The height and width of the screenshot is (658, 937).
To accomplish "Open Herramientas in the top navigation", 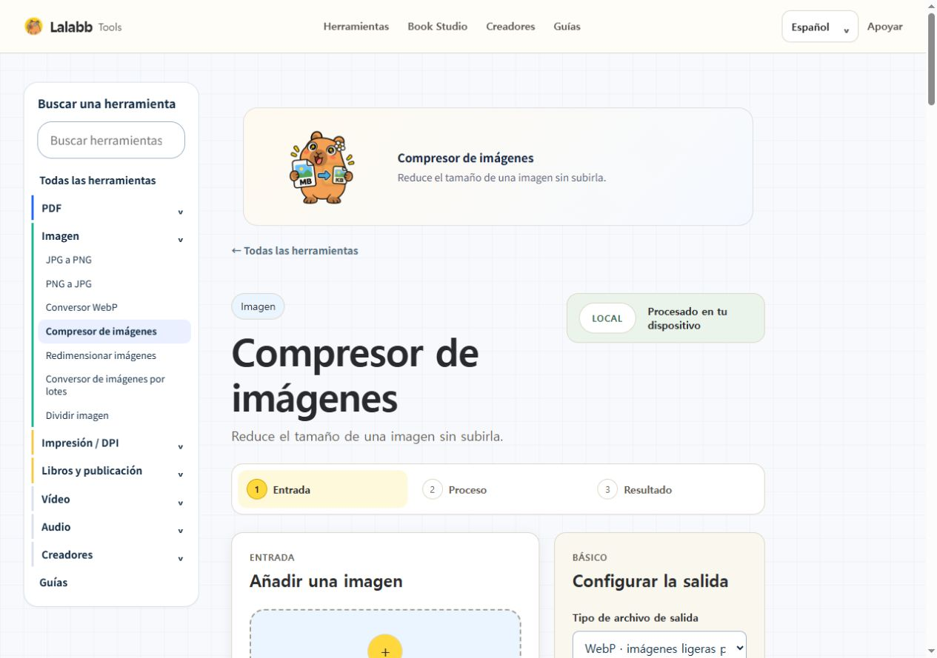I will click(356, 27).
